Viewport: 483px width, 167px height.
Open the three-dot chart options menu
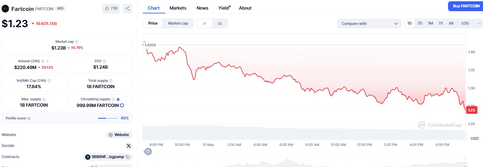479,23
